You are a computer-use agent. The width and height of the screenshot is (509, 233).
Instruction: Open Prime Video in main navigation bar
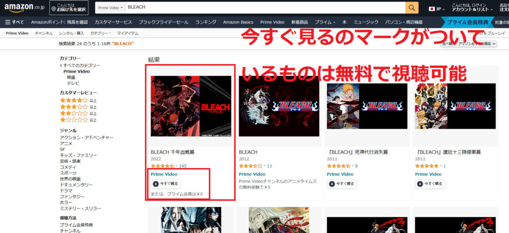272,22
